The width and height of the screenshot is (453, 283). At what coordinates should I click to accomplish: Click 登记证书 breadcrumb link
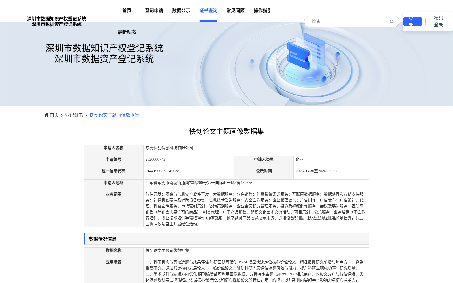point(74,115)
